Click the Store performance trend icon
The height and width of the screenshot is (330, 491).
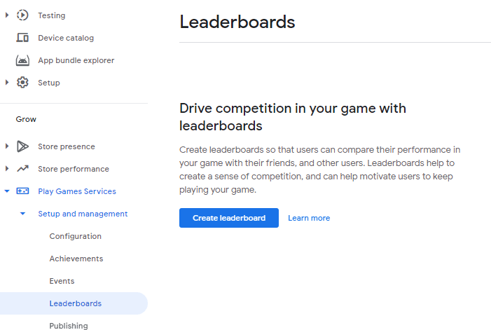coord(22,169)
